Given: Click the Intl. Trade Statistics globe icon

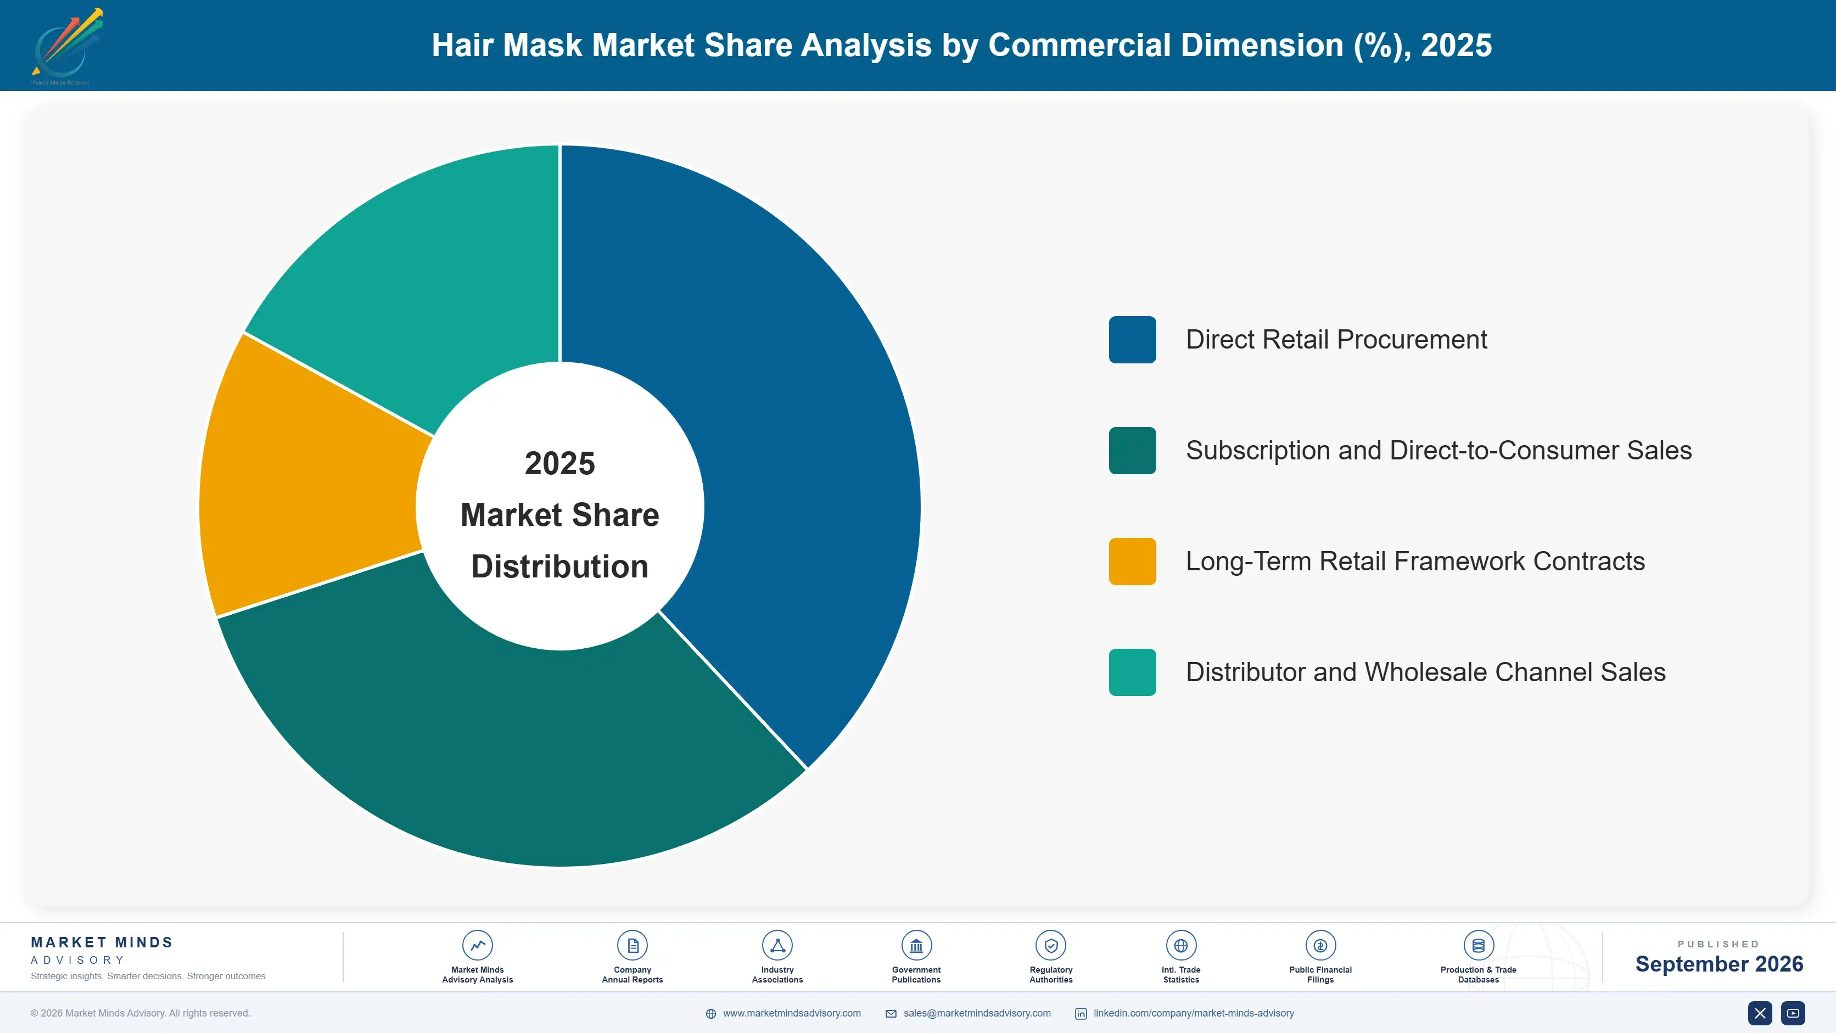Looking at the screenshot, I should coord(1181,945).
